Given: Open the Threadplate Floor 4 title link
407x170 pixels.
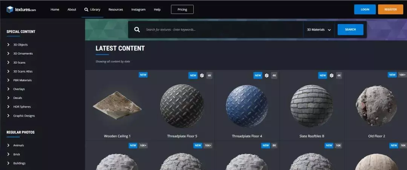Looking at the screenshot, I should [247, 136].
